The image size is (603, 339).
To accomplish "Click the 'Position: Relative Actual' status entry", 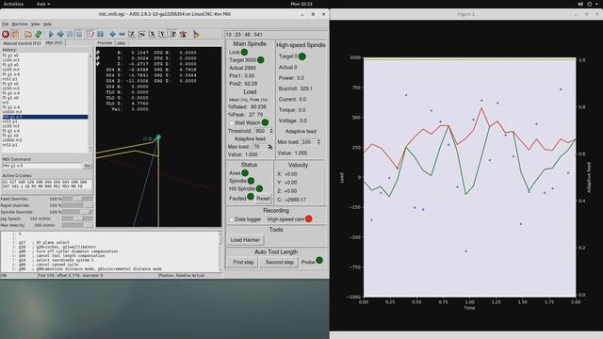I will click(182, 276).
